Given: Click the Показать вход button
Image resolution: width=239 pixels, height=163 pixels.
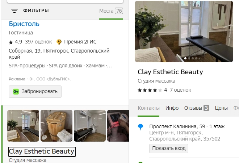Looking at the screenshot, I should 168,148.
